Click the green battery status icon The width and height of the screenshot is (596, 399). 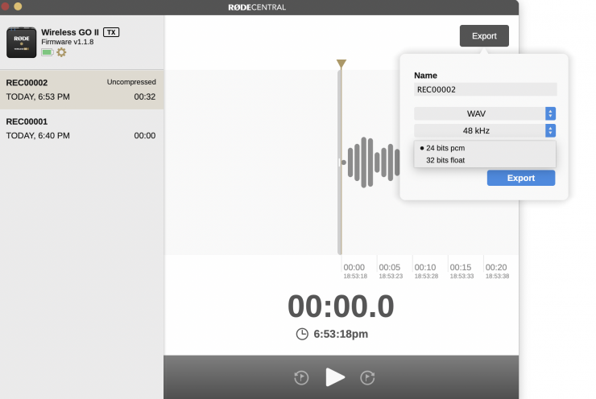pos(47,52)
